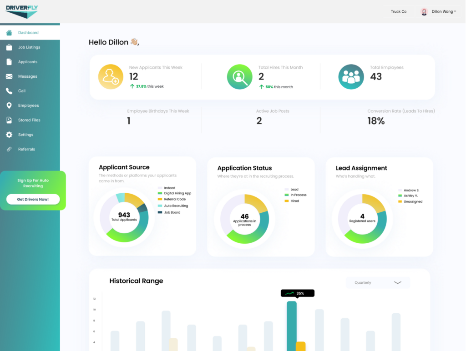The height and width of the screenshot is (351, 466).
Task: Select Employees in the sidebar
Action: pos(30,105)
